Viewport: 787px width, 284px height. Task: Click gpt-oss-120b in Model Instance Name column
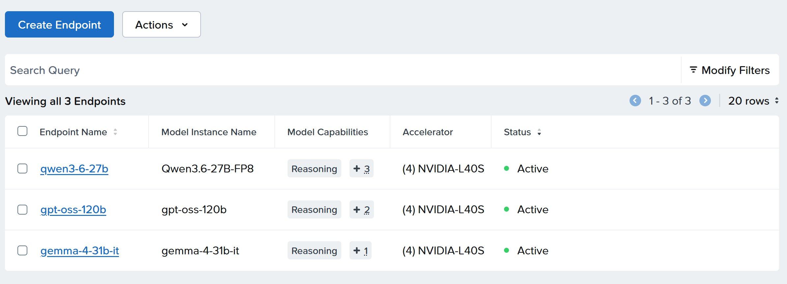(194, 210)
